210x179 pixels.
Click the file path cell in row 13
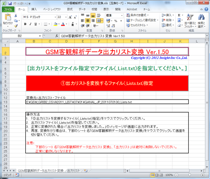pos(107,102)
